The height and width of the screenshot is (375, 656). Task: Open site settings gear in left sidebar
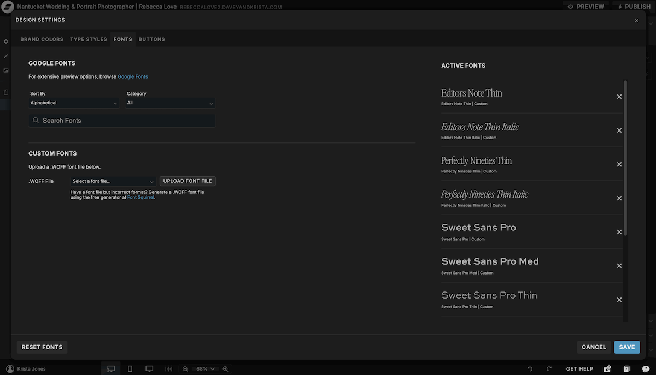6,41
